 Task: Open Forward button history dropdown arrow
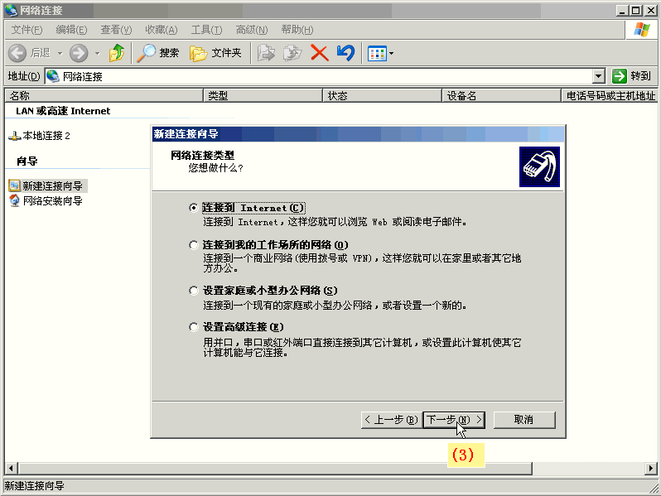(98, 54)
